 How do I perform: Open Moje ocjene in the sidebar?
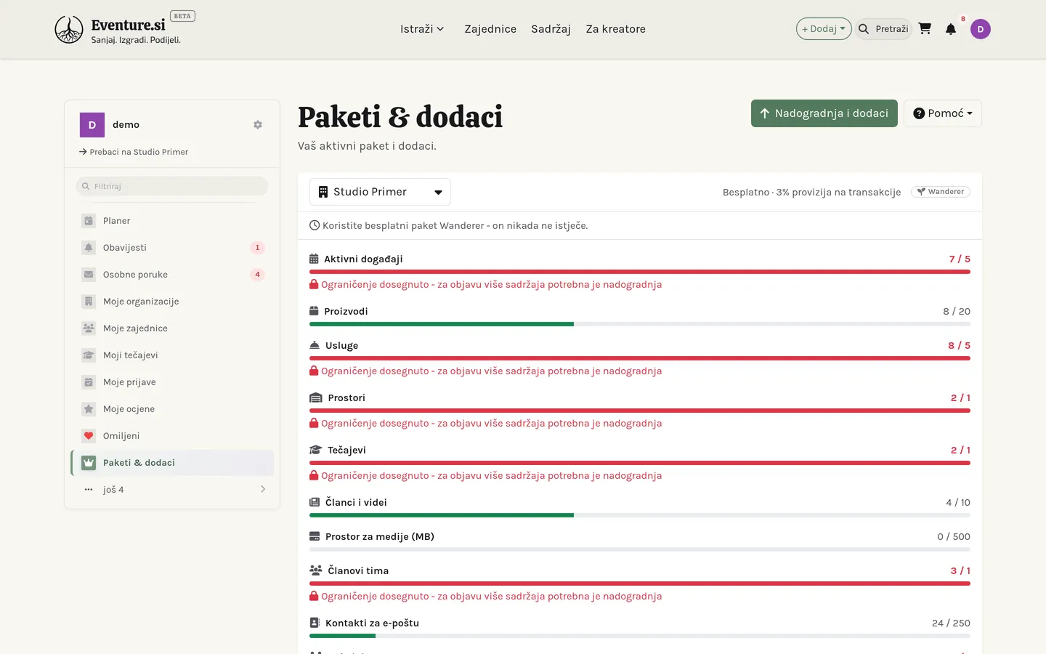pyautogui.click(x=173, y=409)
